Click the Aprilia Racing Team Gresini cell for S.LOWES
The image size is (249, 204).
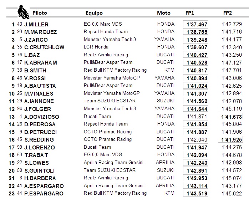[x=113, y=162]
